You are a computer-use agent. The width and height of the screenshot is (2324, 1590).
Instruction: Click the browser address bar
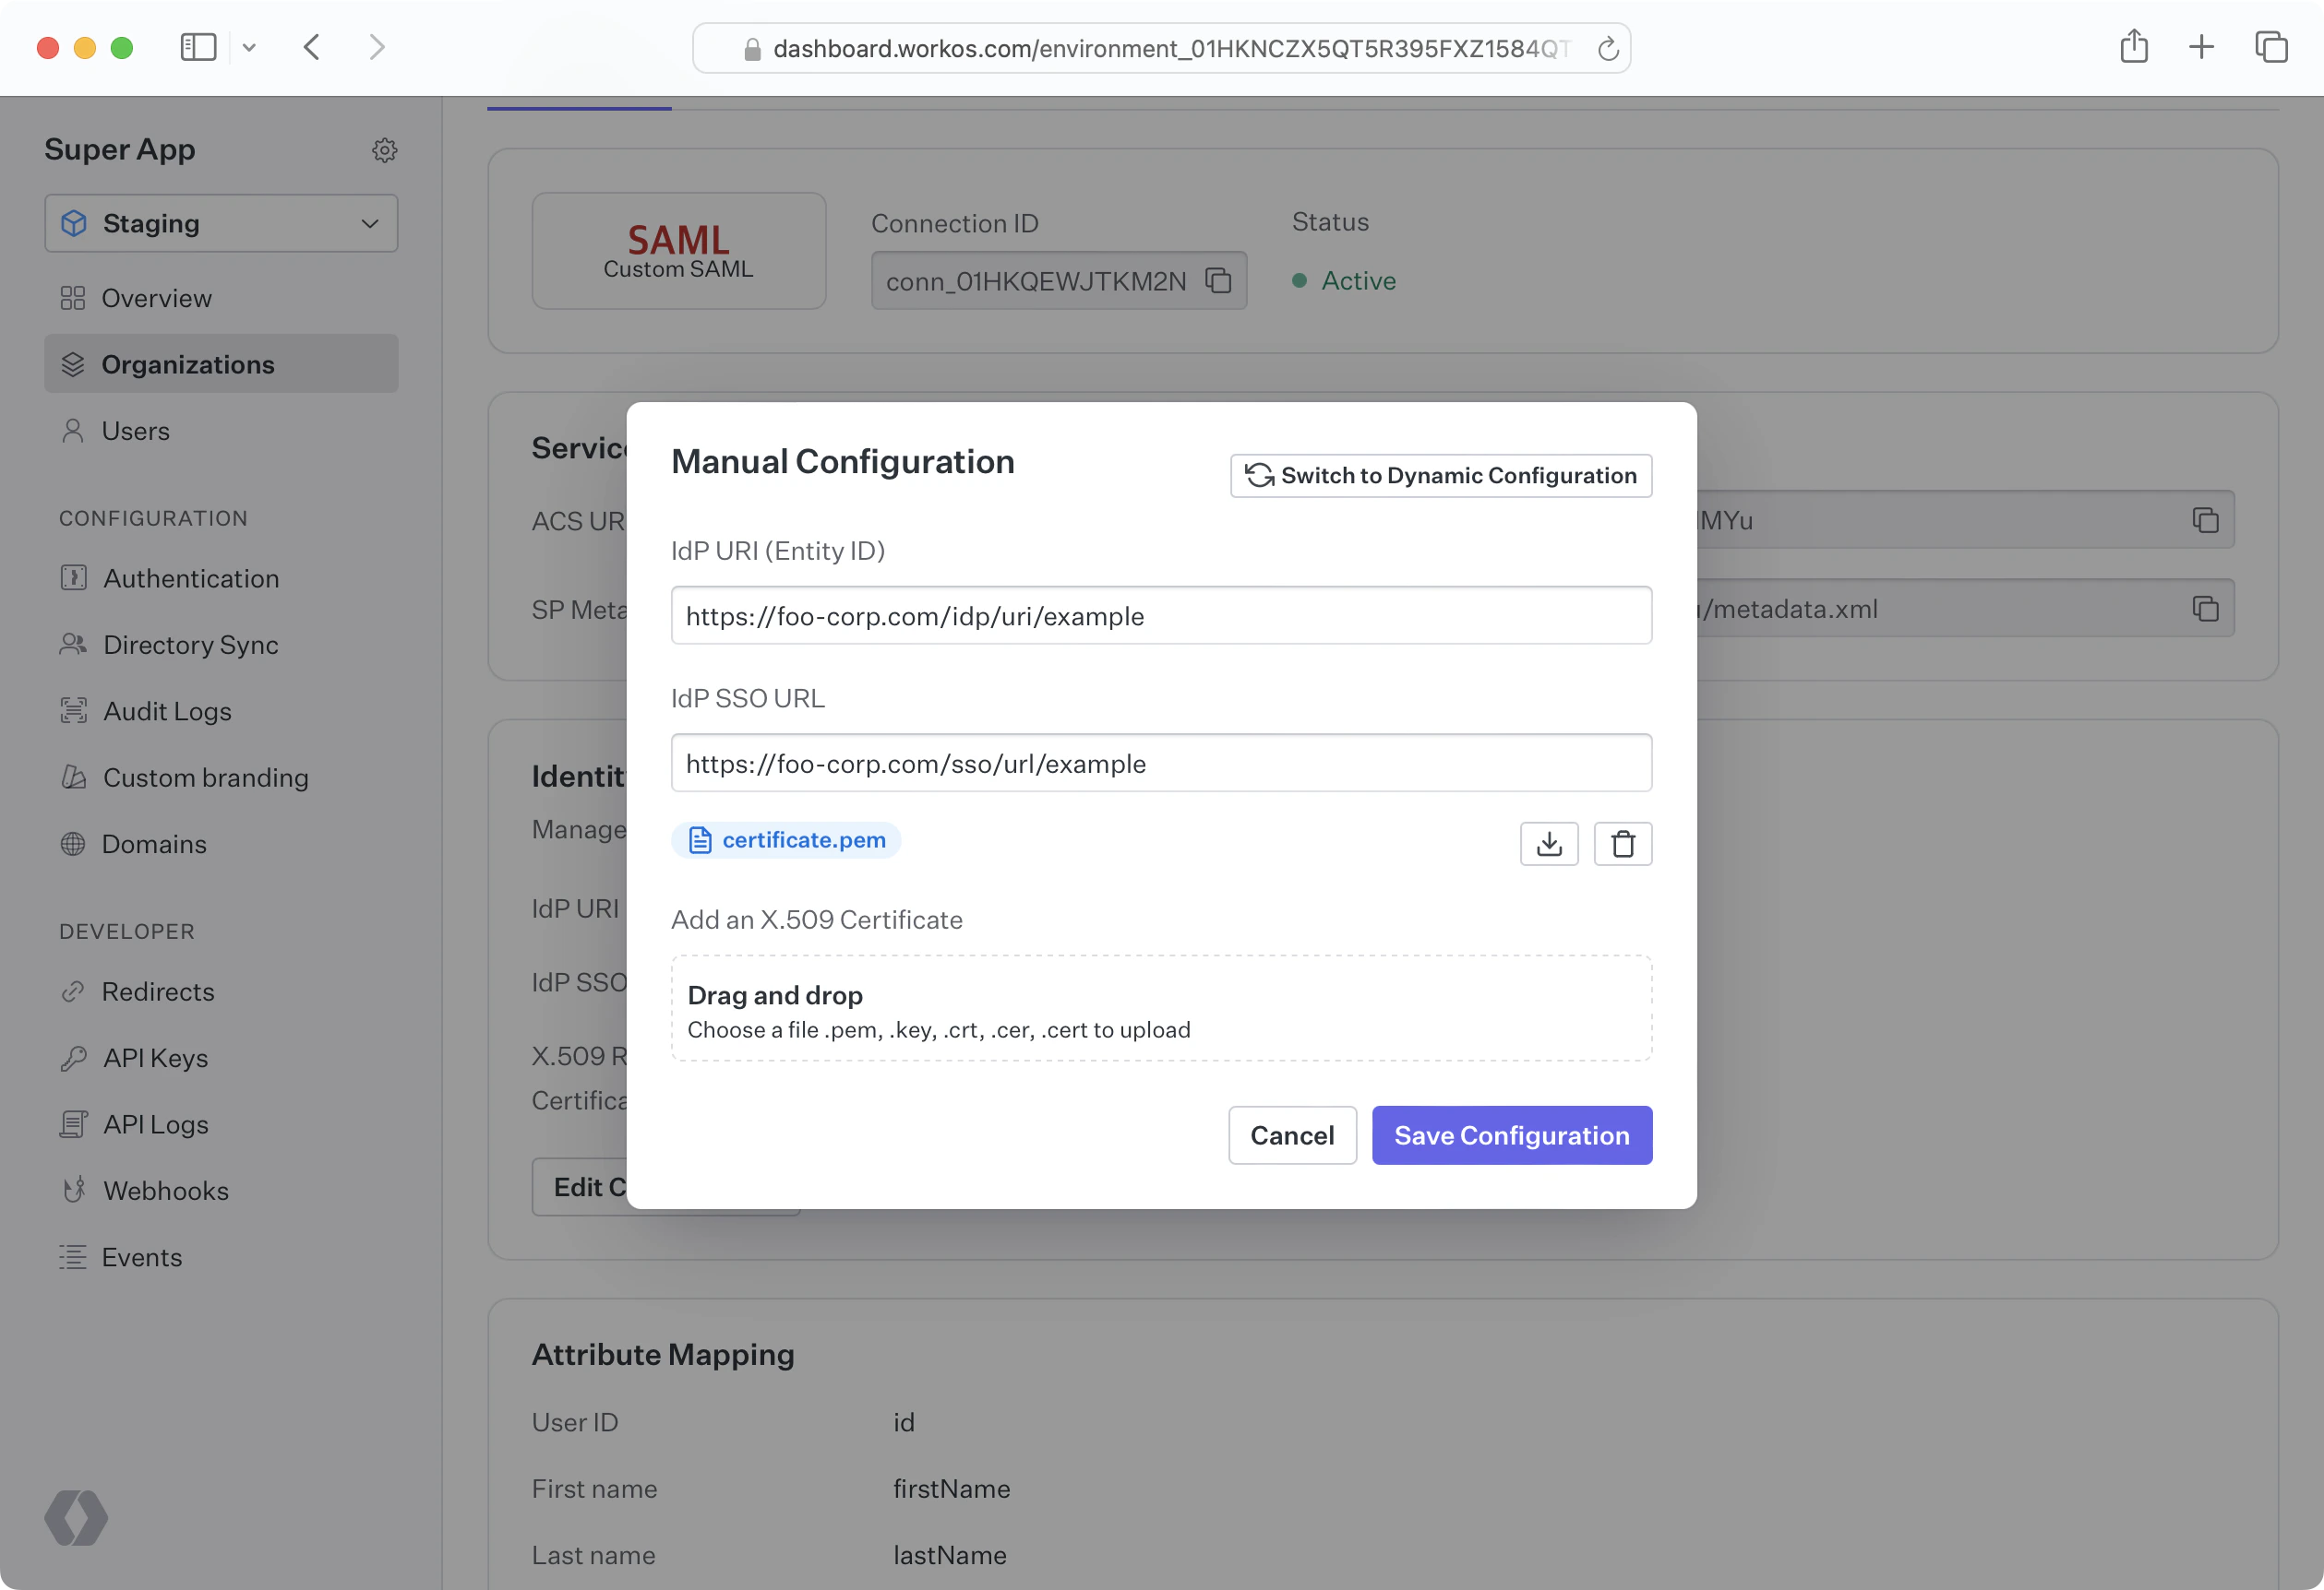pos(1161,48)
